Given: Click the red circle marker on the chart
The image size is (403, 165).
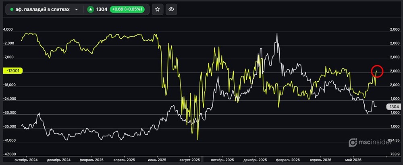Looking at the screenshot, I should [x=377, y=71].
